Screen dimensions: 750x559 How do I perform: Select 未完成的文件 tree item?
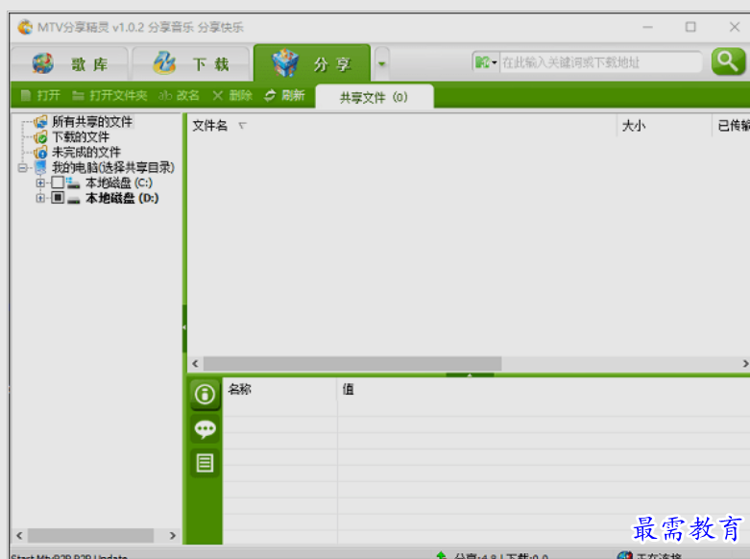click(x=86, y=152)
